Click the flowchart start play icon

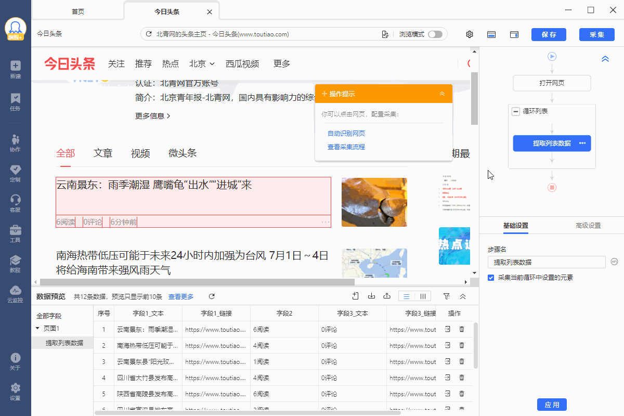[x=552, y=56]
